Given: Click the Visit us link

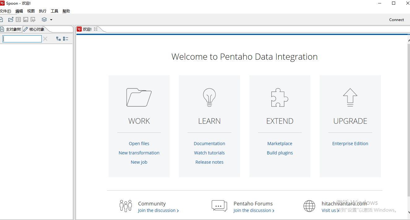Looking at the screenshot, I should click(330, 210).
